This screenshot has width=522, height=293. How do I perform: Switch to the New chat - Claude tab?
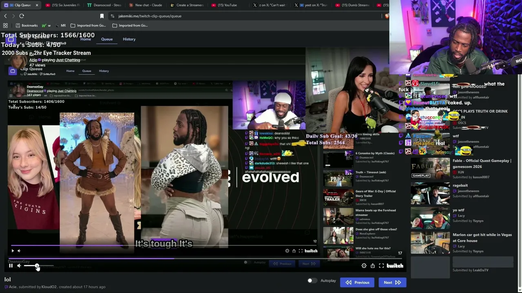point(146,5)
